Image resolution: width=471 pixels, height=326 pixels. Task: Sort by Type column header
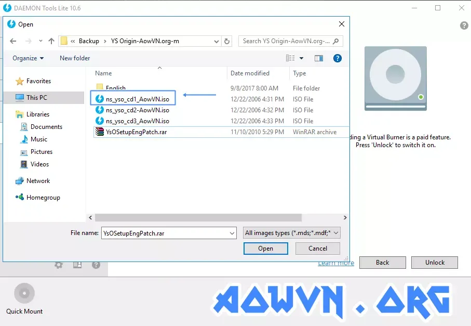click(300, 73)
